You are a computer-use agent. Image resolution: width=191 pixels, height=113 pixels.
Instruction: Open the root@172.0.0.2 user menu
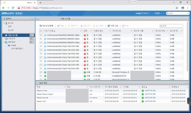143,13
